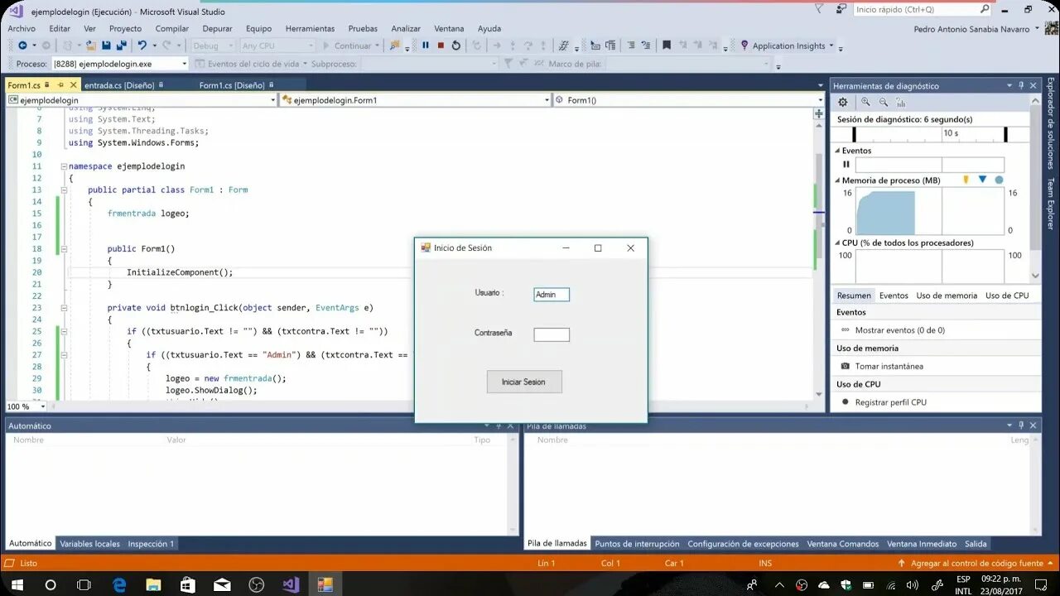The height and width of the screenshot is (596, 1060).
Task: Click the Open File folder icon
Action: point(89,46)
